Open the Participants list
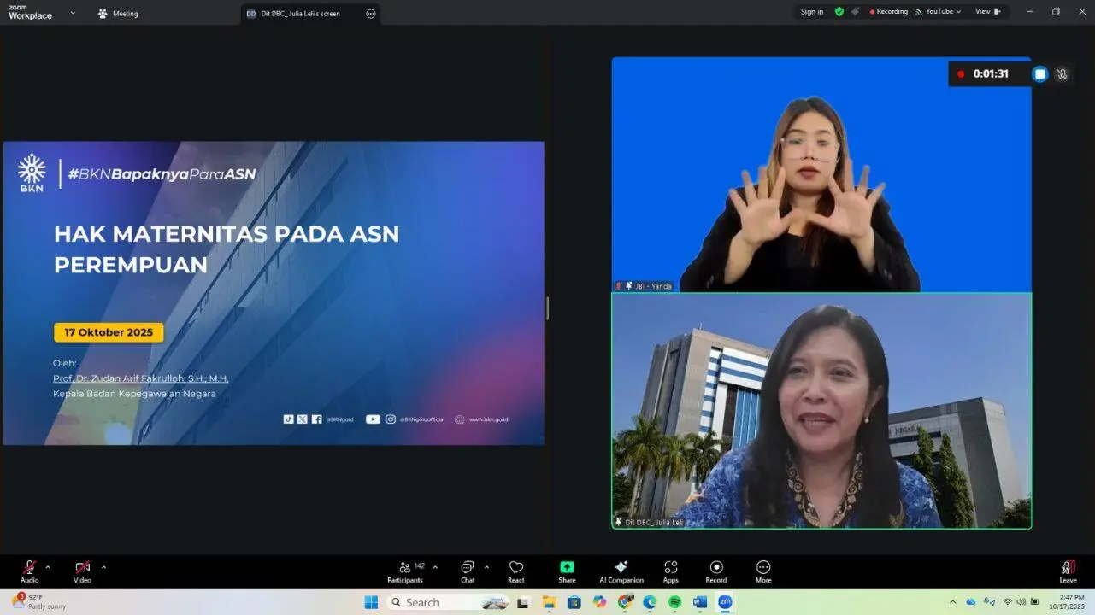Screen dimensions: 1095x615 (405, 571)
